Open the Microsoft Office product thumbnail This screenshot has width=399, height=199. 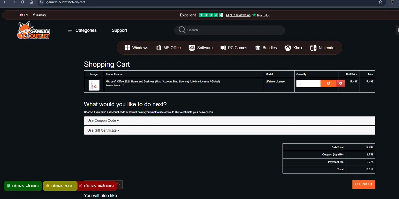click(94, 85)
